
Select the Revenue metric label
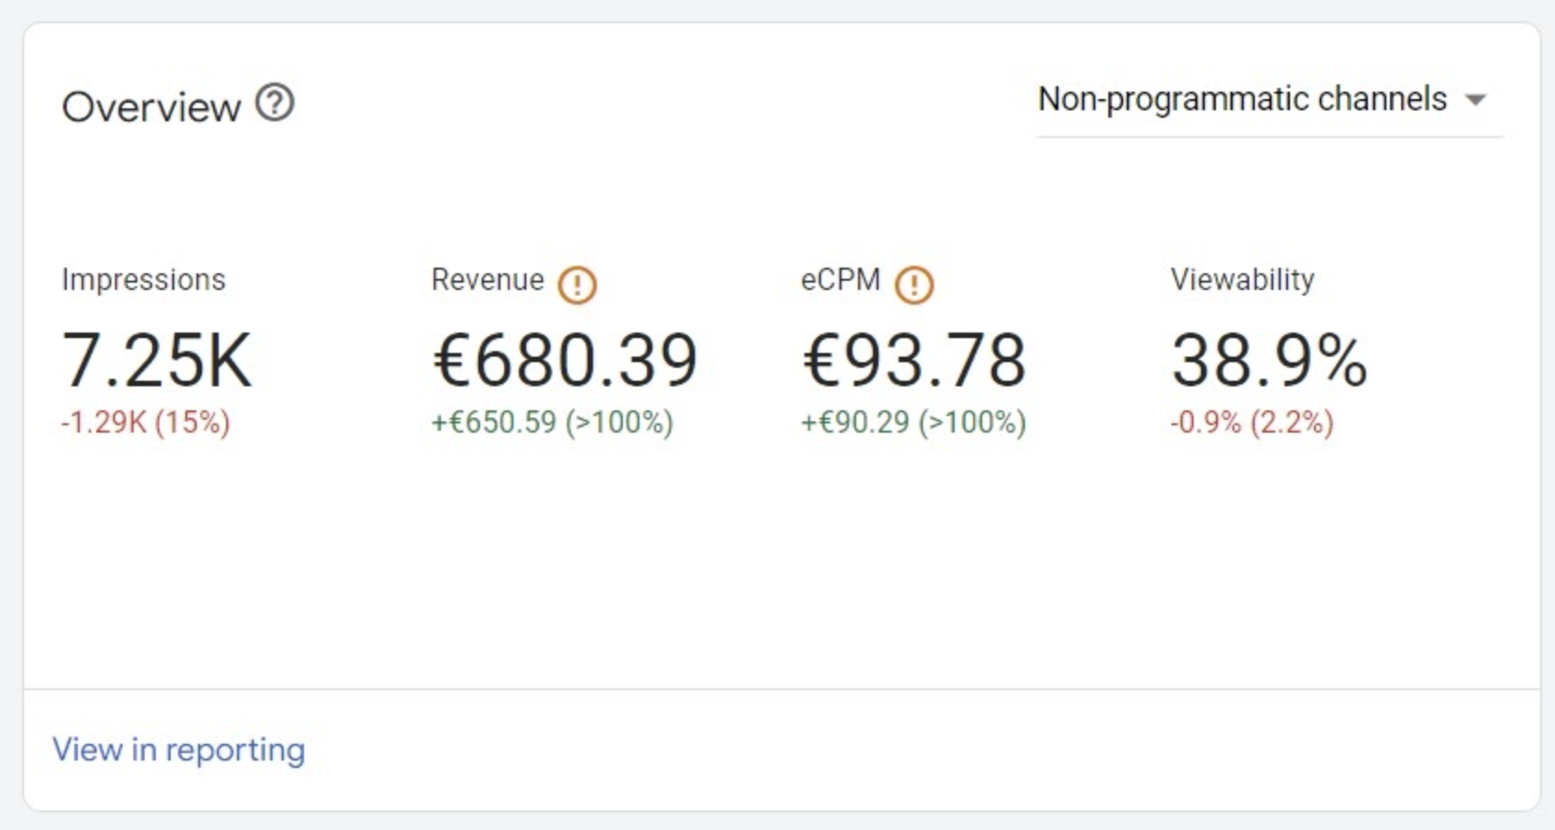487,280
